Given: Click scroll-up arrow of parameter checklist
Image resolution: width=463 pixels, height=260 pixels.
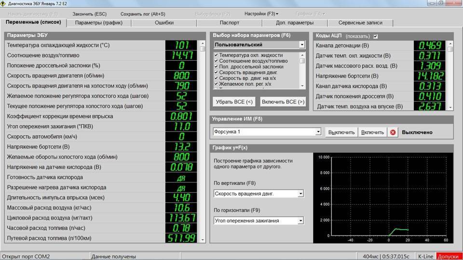Looking at the screenshot, I should (302, 55).
